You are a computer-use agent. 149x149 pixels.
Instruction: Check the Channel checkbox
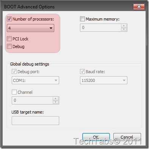(14, 92)
